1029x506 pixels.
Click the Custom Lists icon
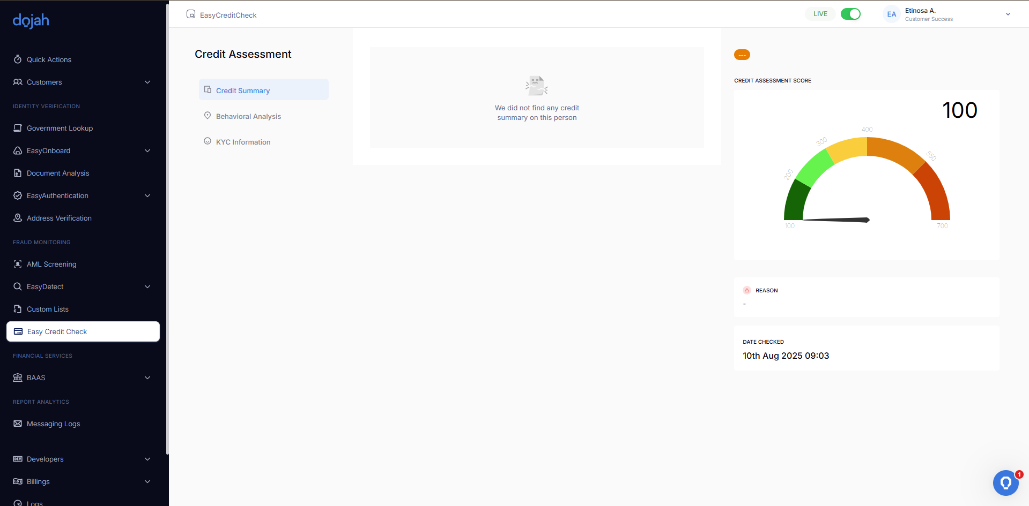tap(18, 309)
